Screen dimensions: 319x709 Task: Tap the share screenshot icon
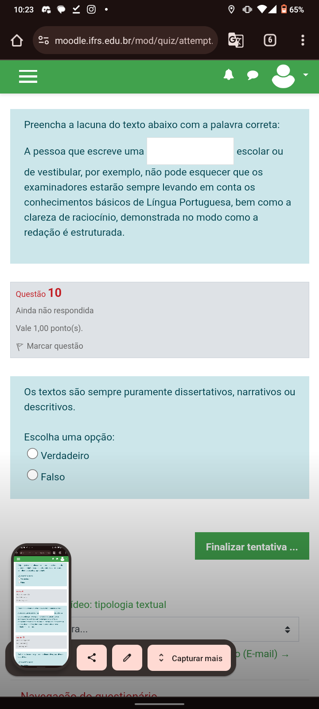click(x=92, y=658)
